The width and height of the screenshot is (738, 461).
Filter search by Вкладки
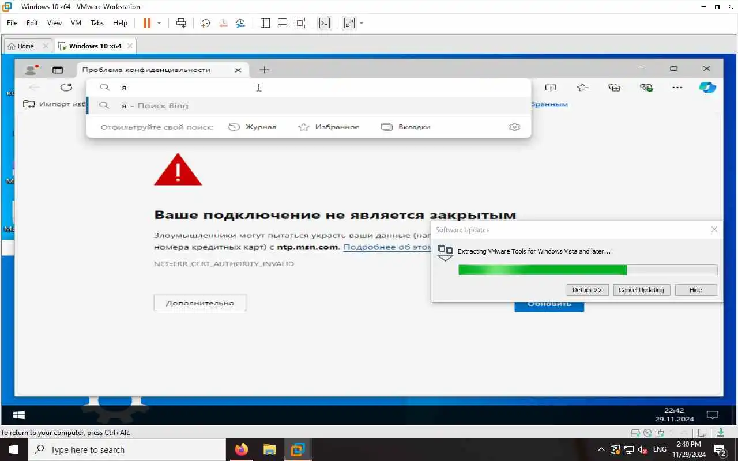coord(406,127)
